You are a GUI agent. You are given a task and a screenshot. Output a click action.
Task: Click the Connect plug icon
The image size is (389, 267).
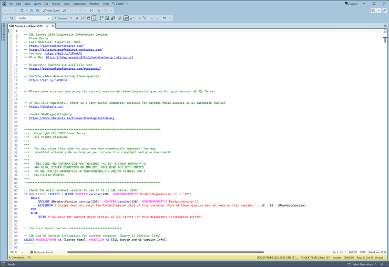pos(5,18)
